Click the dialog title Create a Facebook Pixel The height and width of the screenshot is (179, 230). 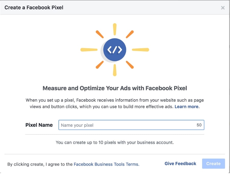pos(34,8)
